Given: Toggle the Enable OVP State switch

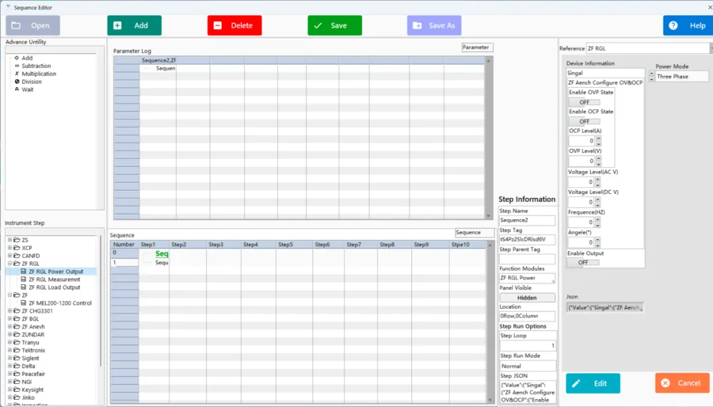Looking at the screenshot, I should coord(584,102).
